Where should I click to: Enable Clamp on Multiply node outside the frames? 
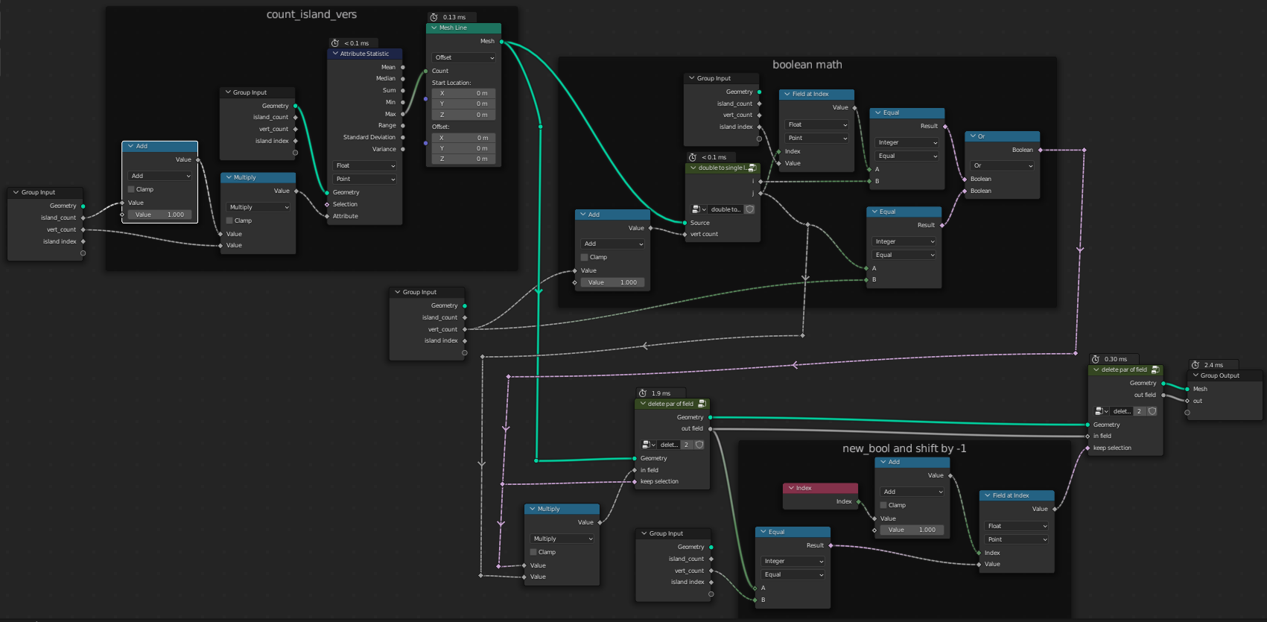tap(533, 552)
